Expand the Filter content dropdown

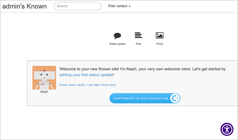[119, 6]
